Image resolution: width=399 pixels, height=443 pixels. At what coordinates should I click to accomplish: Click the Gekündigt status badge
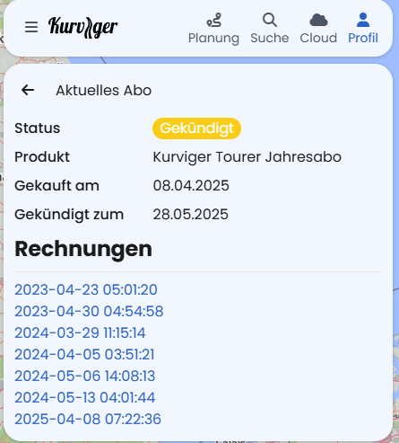(196, 128)
